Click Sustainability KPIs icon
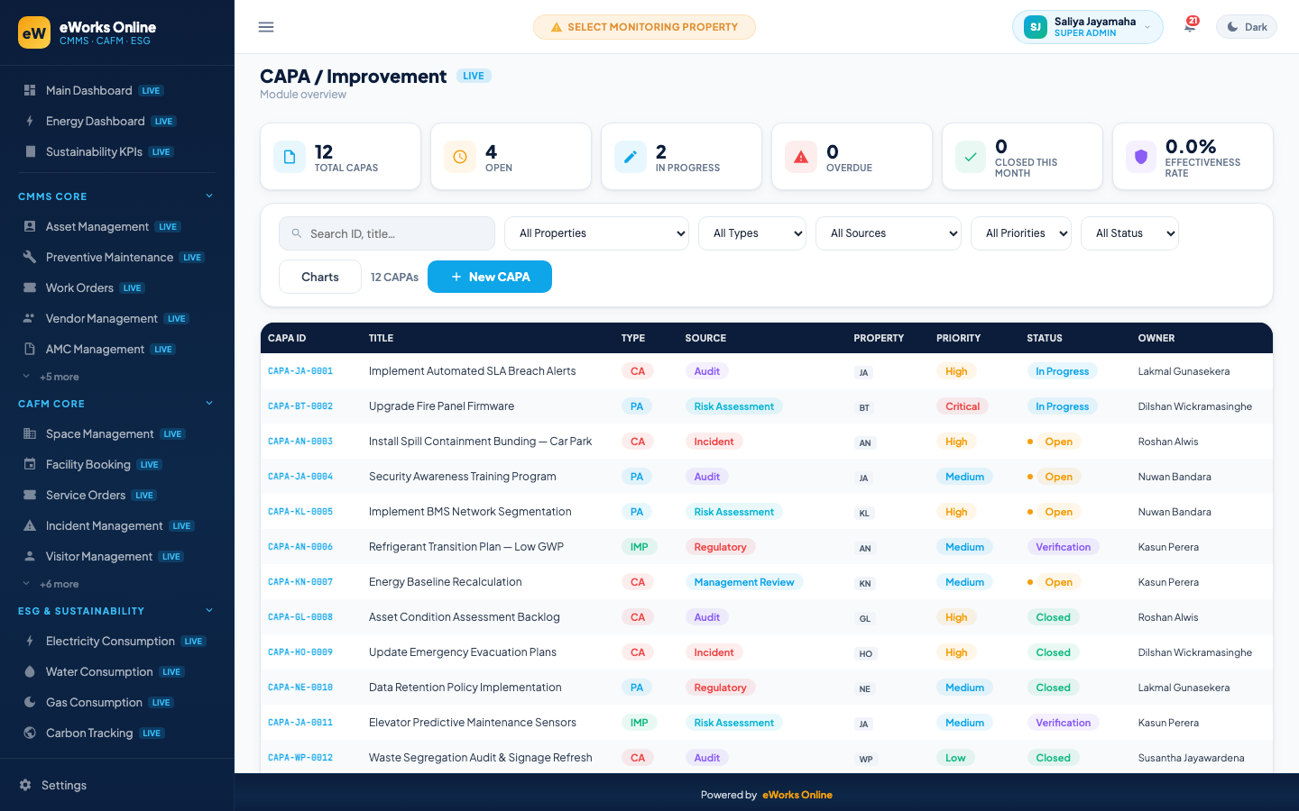 (30, 151)
